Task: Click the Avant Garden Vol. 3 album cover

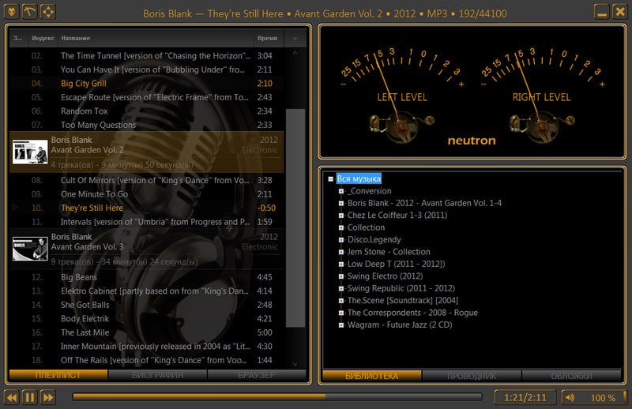Action: tap(30, 249)
